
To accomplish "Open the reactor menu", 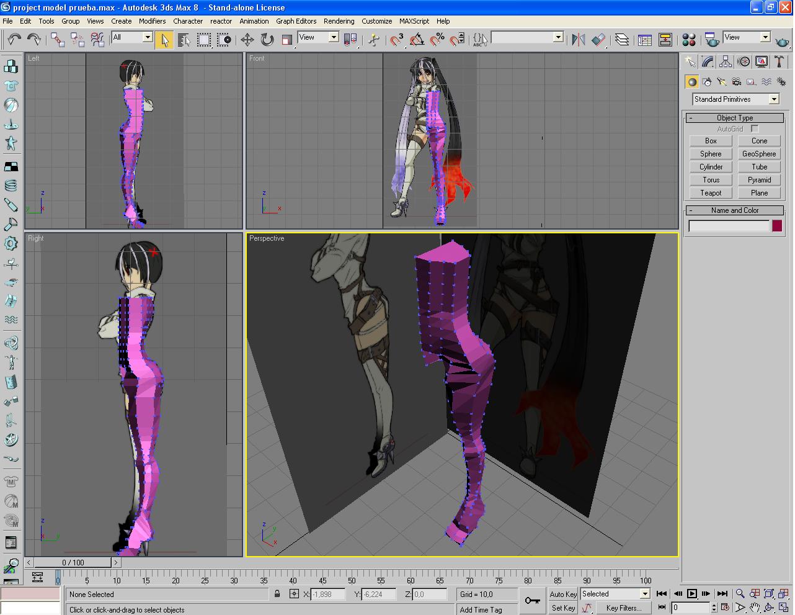I will point(221,21).
